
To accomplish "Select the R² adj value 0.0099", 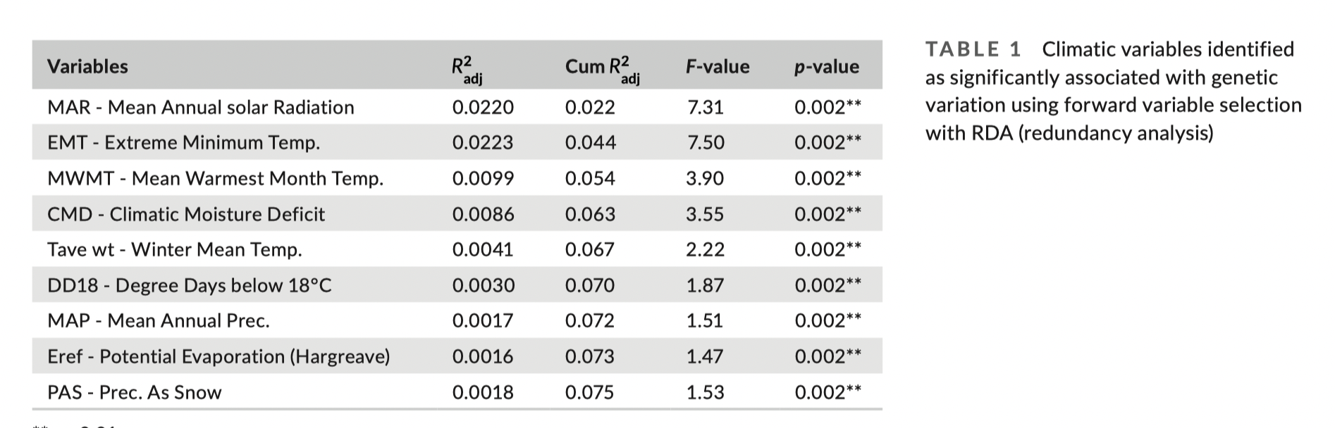I will [x=483, y=179].
